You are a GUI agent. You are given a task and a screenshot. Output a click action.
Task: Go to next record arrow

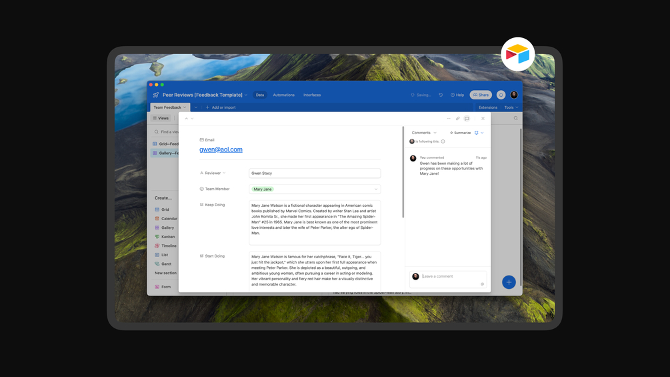tap(192, 118)
